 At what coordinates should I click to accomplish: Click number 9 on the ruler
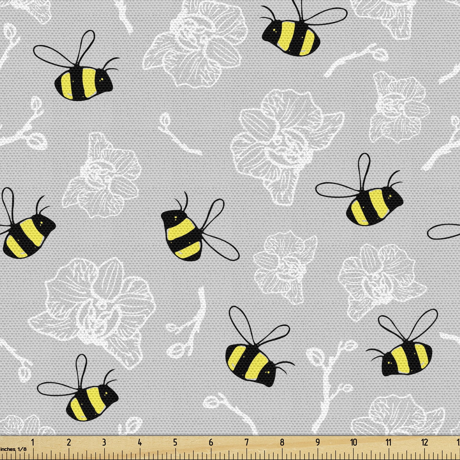318,442
